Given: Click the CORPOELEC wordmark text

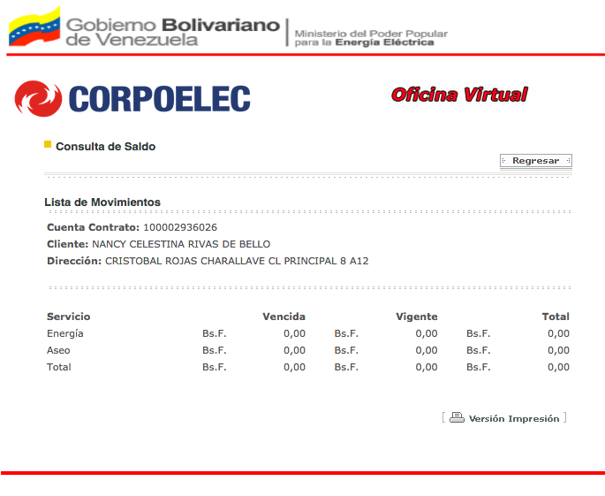Looking at the screenshot, I should [x=159, y=100].
